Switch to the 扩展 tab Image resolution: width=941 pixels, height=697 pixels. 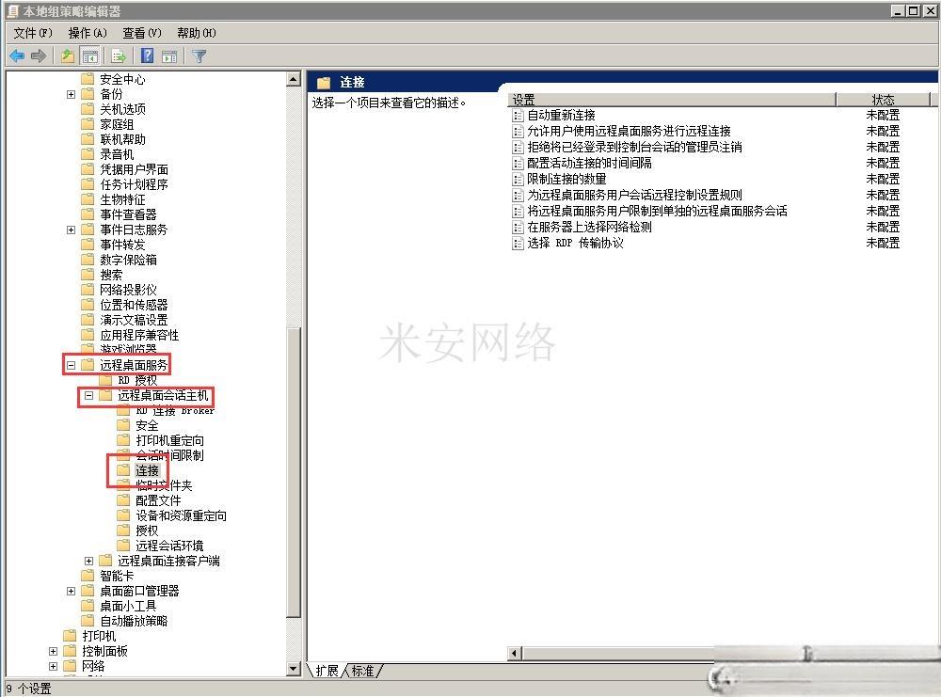[327, 671]
